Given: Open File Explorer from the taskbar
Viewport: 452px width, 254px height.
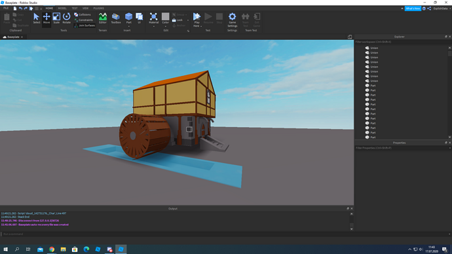Looking at the screenshot, I should point(63,249).
